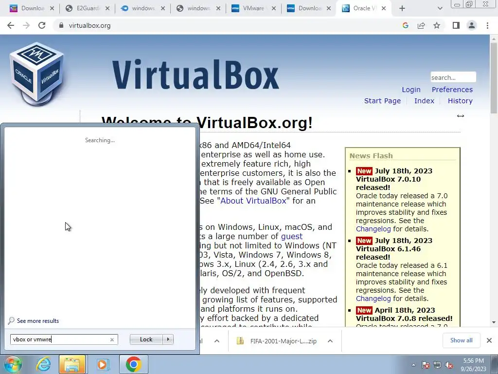The width and height of the screenshot is (498, 374).
Task: Open the Windows Start orb
Action: [x=12, y=364]
